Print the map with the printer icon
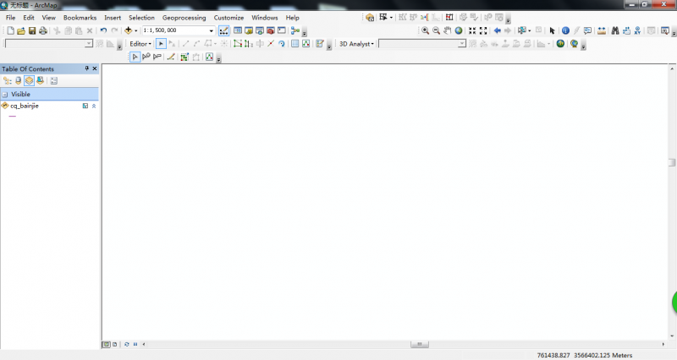Screen dimensions: 677x360 tap(43, 30)
